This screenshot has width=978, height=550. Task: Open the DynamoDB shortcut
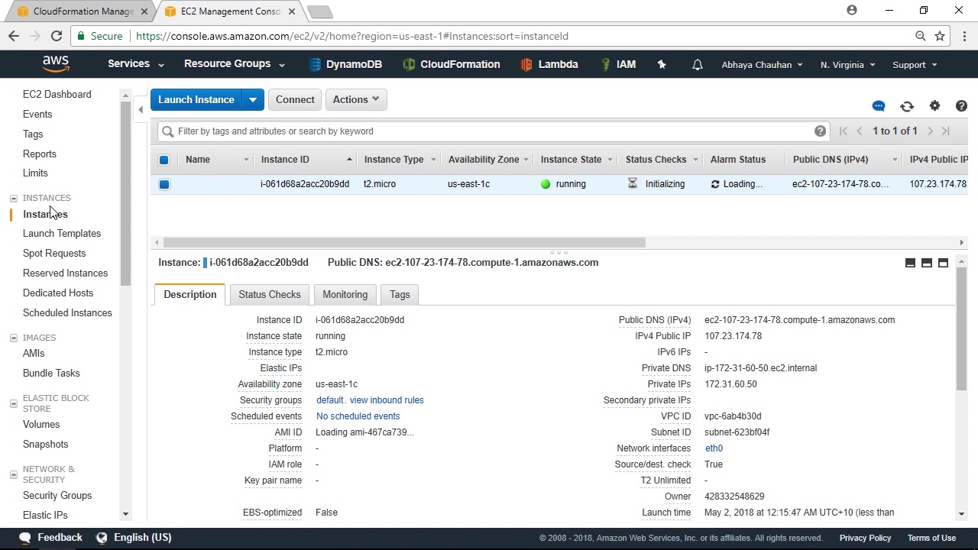(345, 65)
